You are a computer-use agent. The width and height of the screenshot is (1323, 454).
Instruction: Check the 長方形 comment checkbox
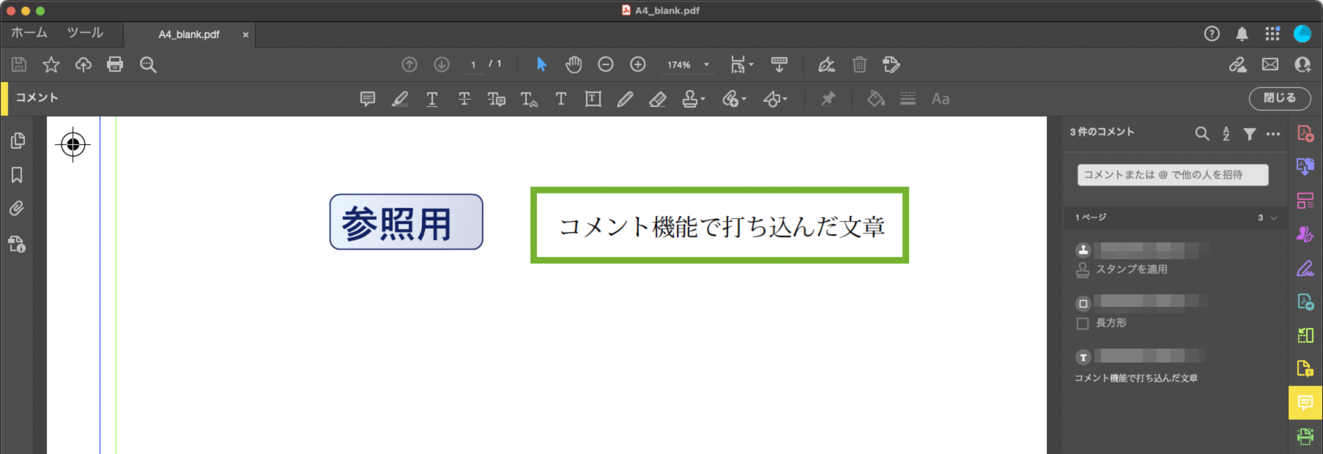point(1083,324)
